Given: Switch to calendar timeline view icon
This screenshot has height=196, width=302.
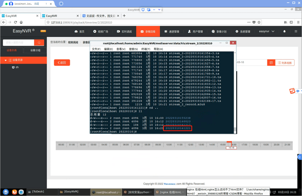Looking at the screenshot, I should [x=271, y=63].
